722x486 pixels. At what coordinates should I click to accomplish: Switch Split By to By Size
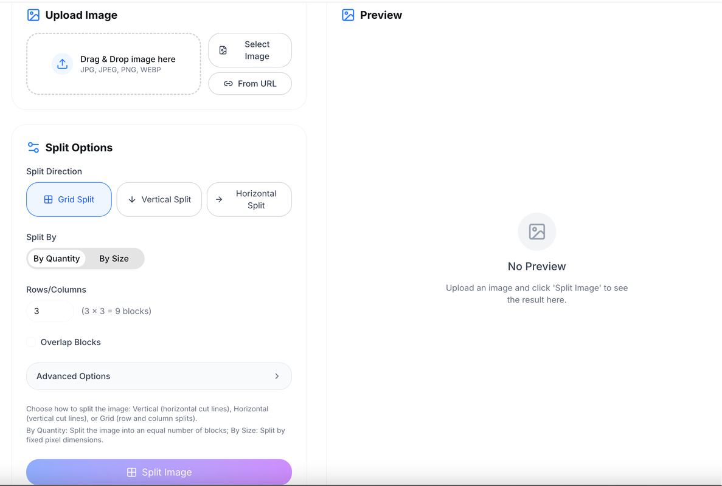pos(114,258)
